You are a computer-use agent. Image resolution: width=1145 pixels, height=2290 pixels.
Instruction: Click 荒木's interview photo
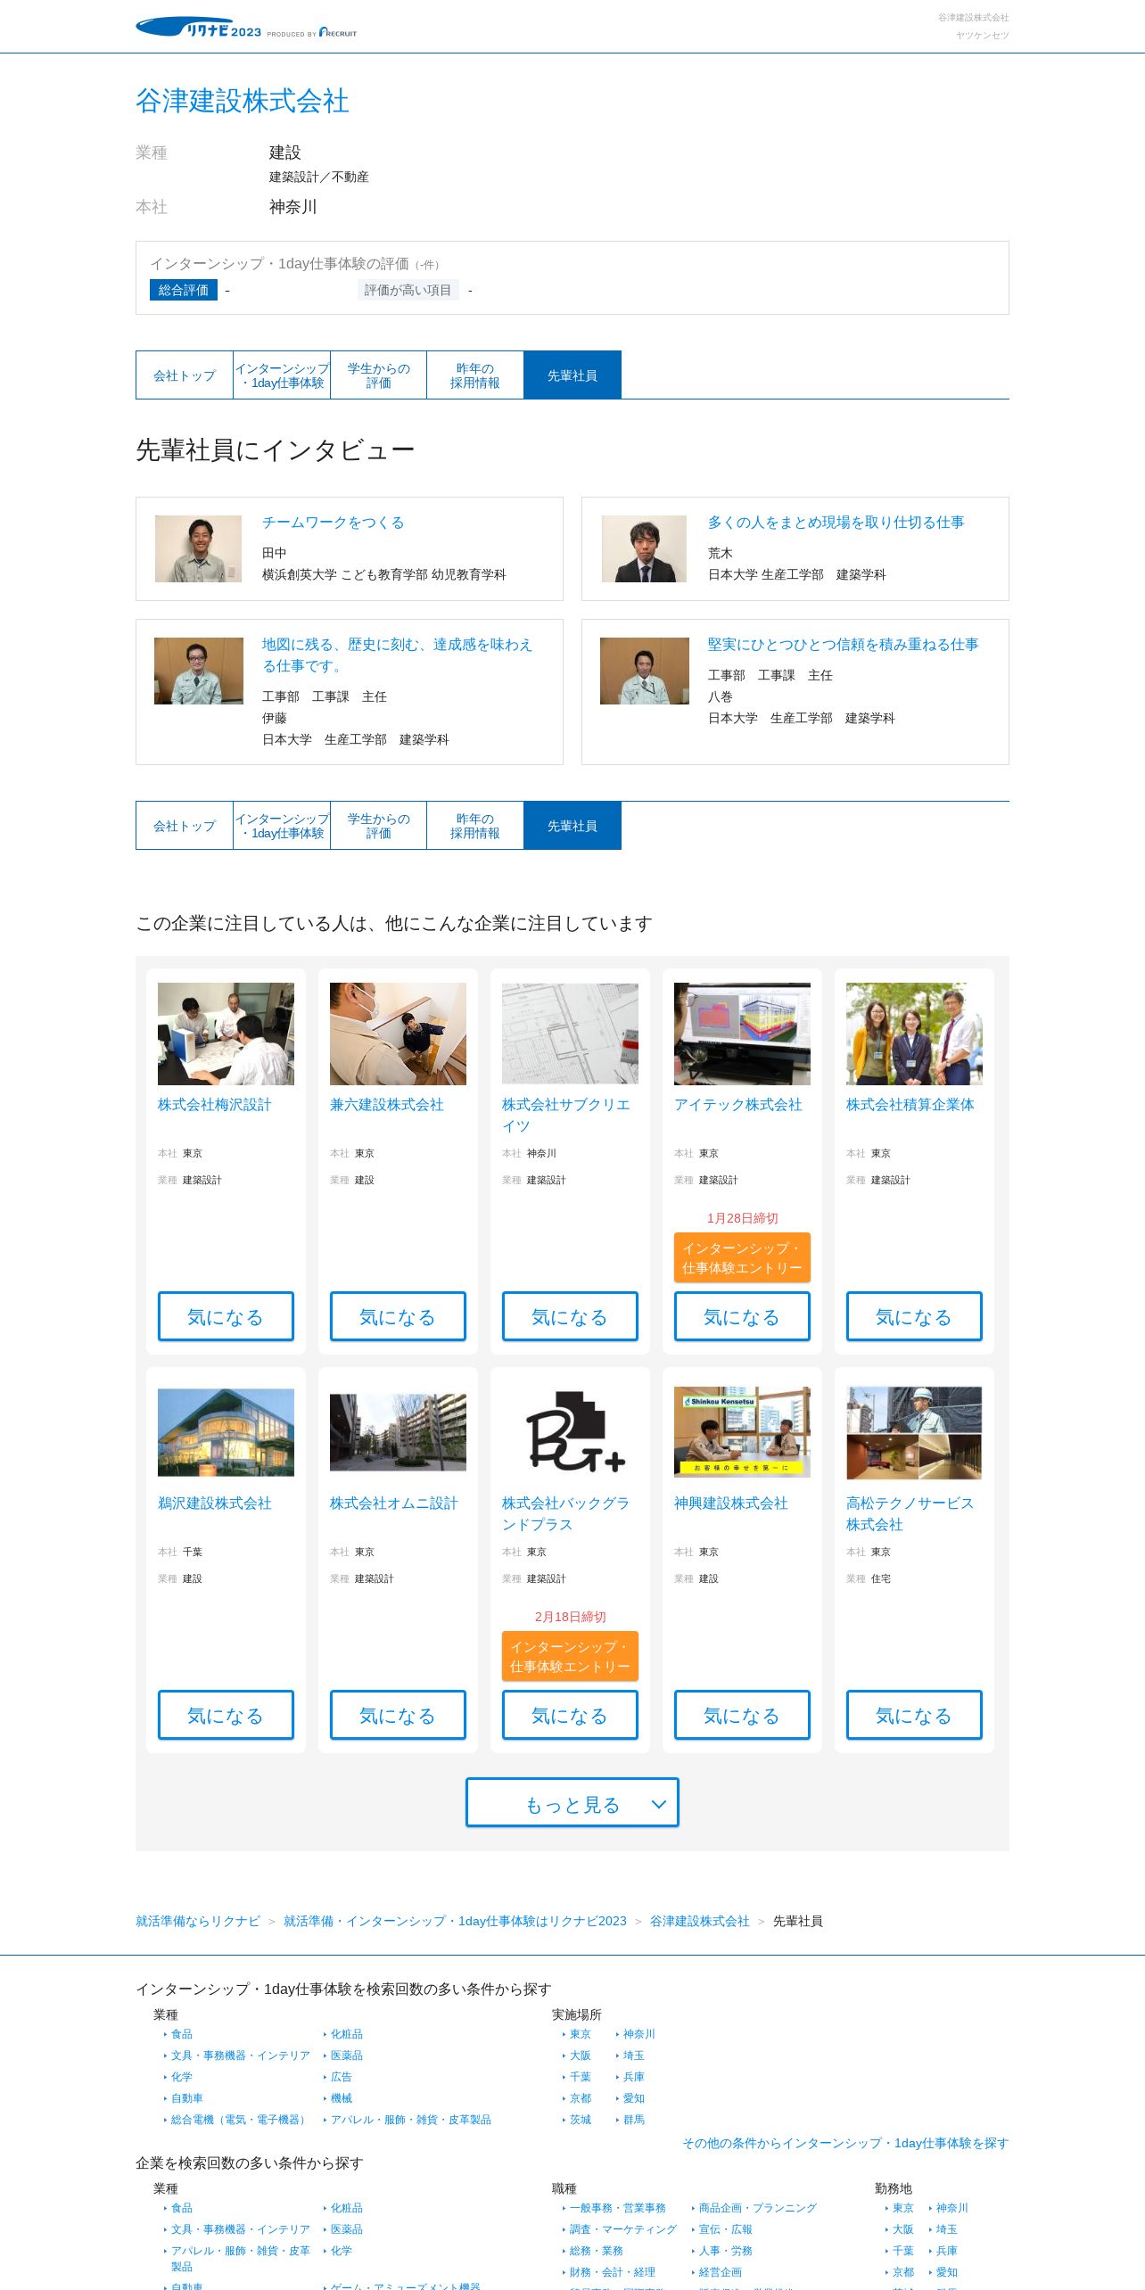(644, 548)
